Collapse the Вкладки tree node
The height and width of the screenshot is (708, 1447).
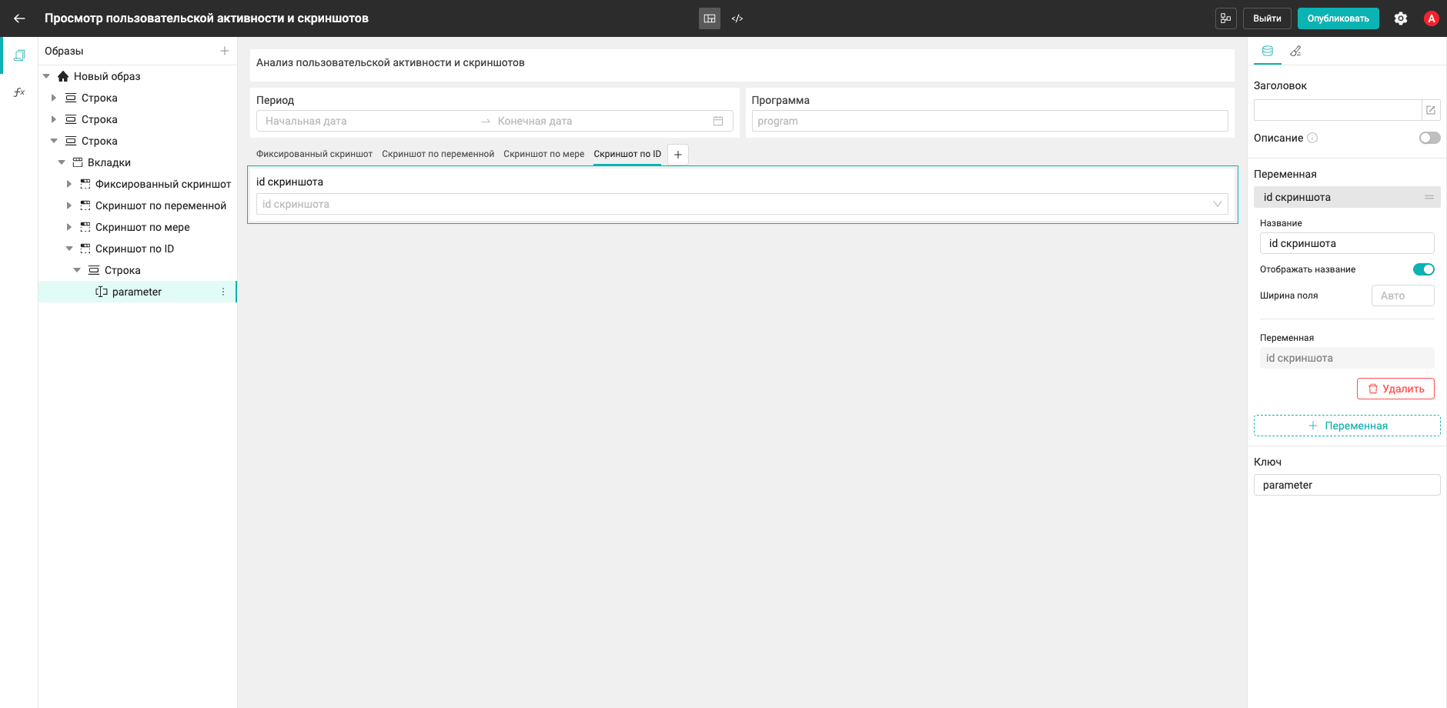[62, 162]
